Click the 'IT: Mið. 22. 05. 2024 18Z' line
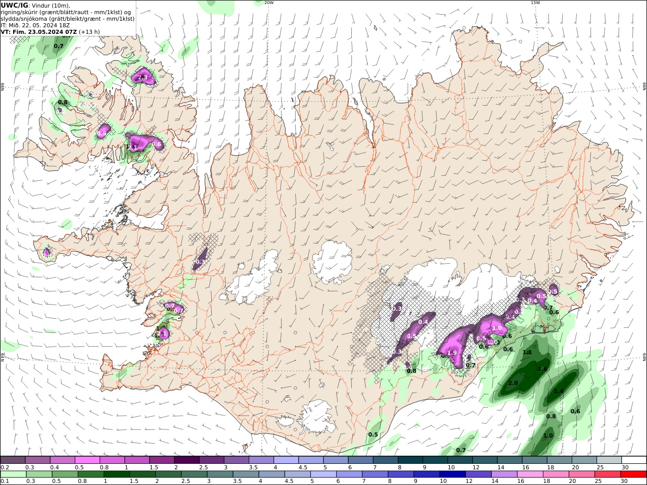Viewport: 647px width, 485px height. [x=35, y=25]
